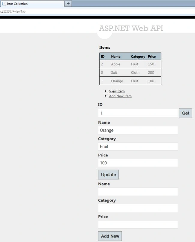Focus the address bar showing 12535/#viewTab

click(x=97, y=11)
